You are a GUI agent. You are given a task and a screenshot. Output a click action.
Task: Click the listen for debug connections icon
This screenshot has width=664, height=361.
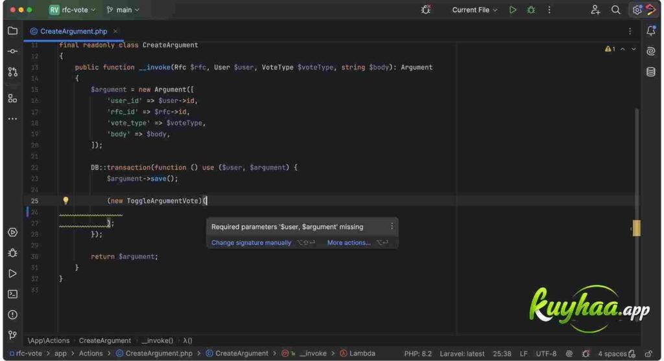425,9
